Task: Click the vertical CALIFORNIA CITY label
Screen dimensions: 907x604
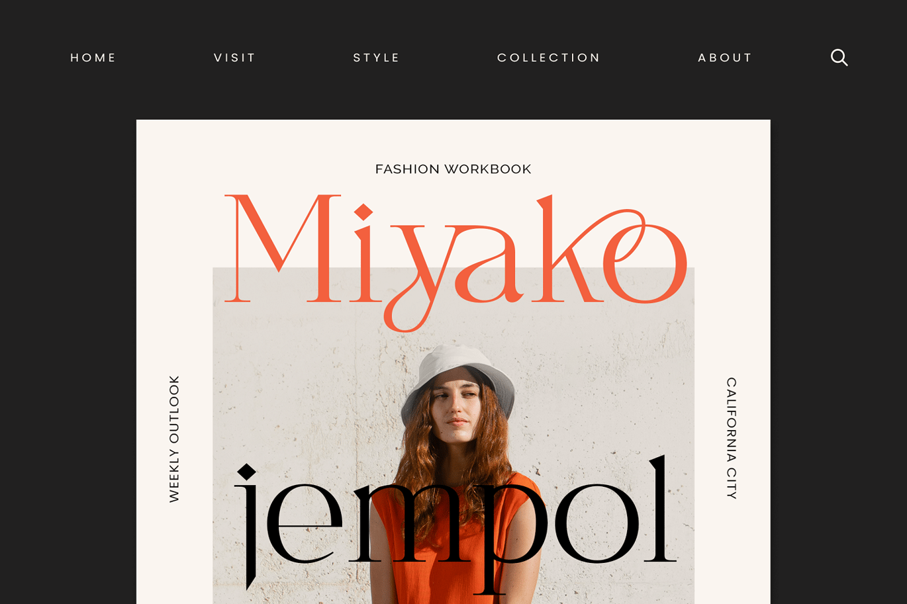Action: coord(732,438)
